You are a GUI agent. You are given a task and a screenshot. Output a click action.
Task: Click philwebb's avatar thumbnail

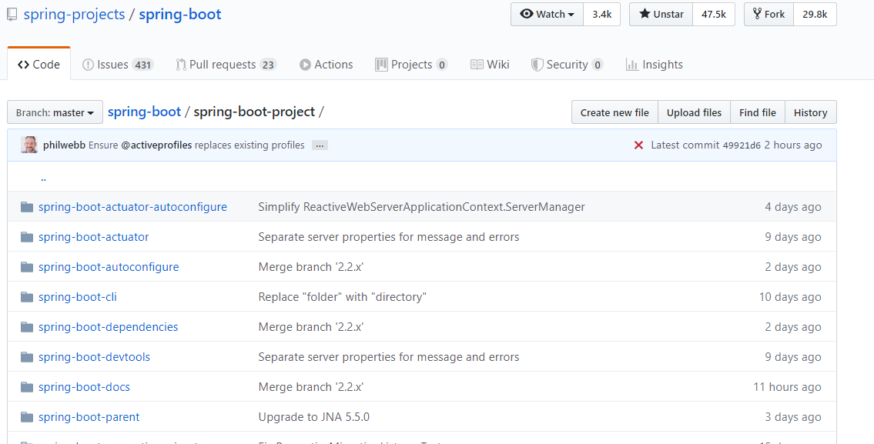[x=28, y=145]
